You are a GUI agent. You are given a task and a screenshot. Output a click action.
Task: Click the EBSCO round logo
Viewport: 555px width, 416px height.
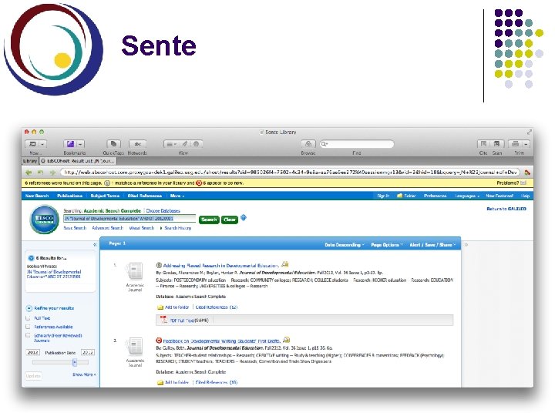coord(45,220)
